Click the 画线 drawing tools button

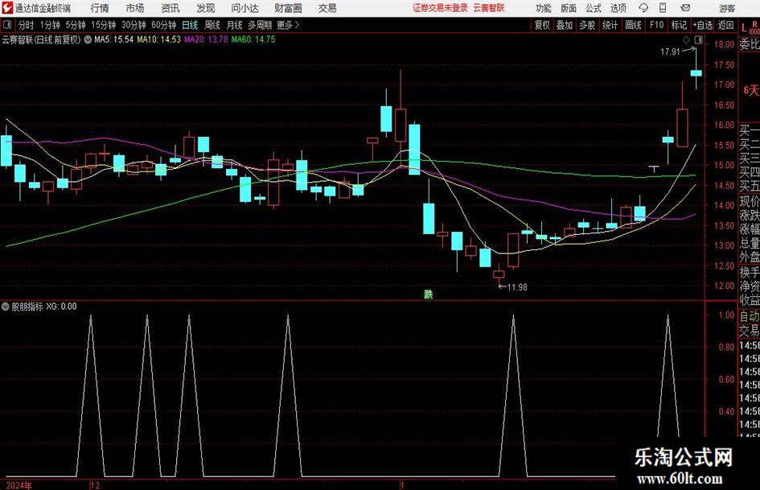pyautogui.click(x=633, y=25)
